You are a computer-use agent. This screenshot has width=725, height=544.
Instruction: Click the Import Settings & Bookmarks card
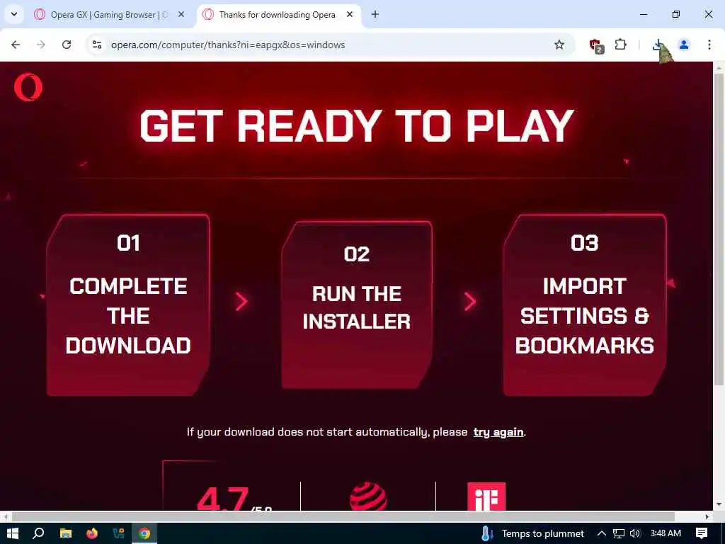[584, 305]
